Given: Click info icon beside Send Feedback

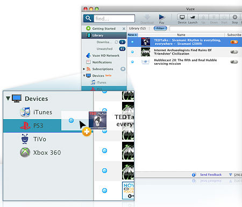Looking at the screenshot, I should point(194,175).
